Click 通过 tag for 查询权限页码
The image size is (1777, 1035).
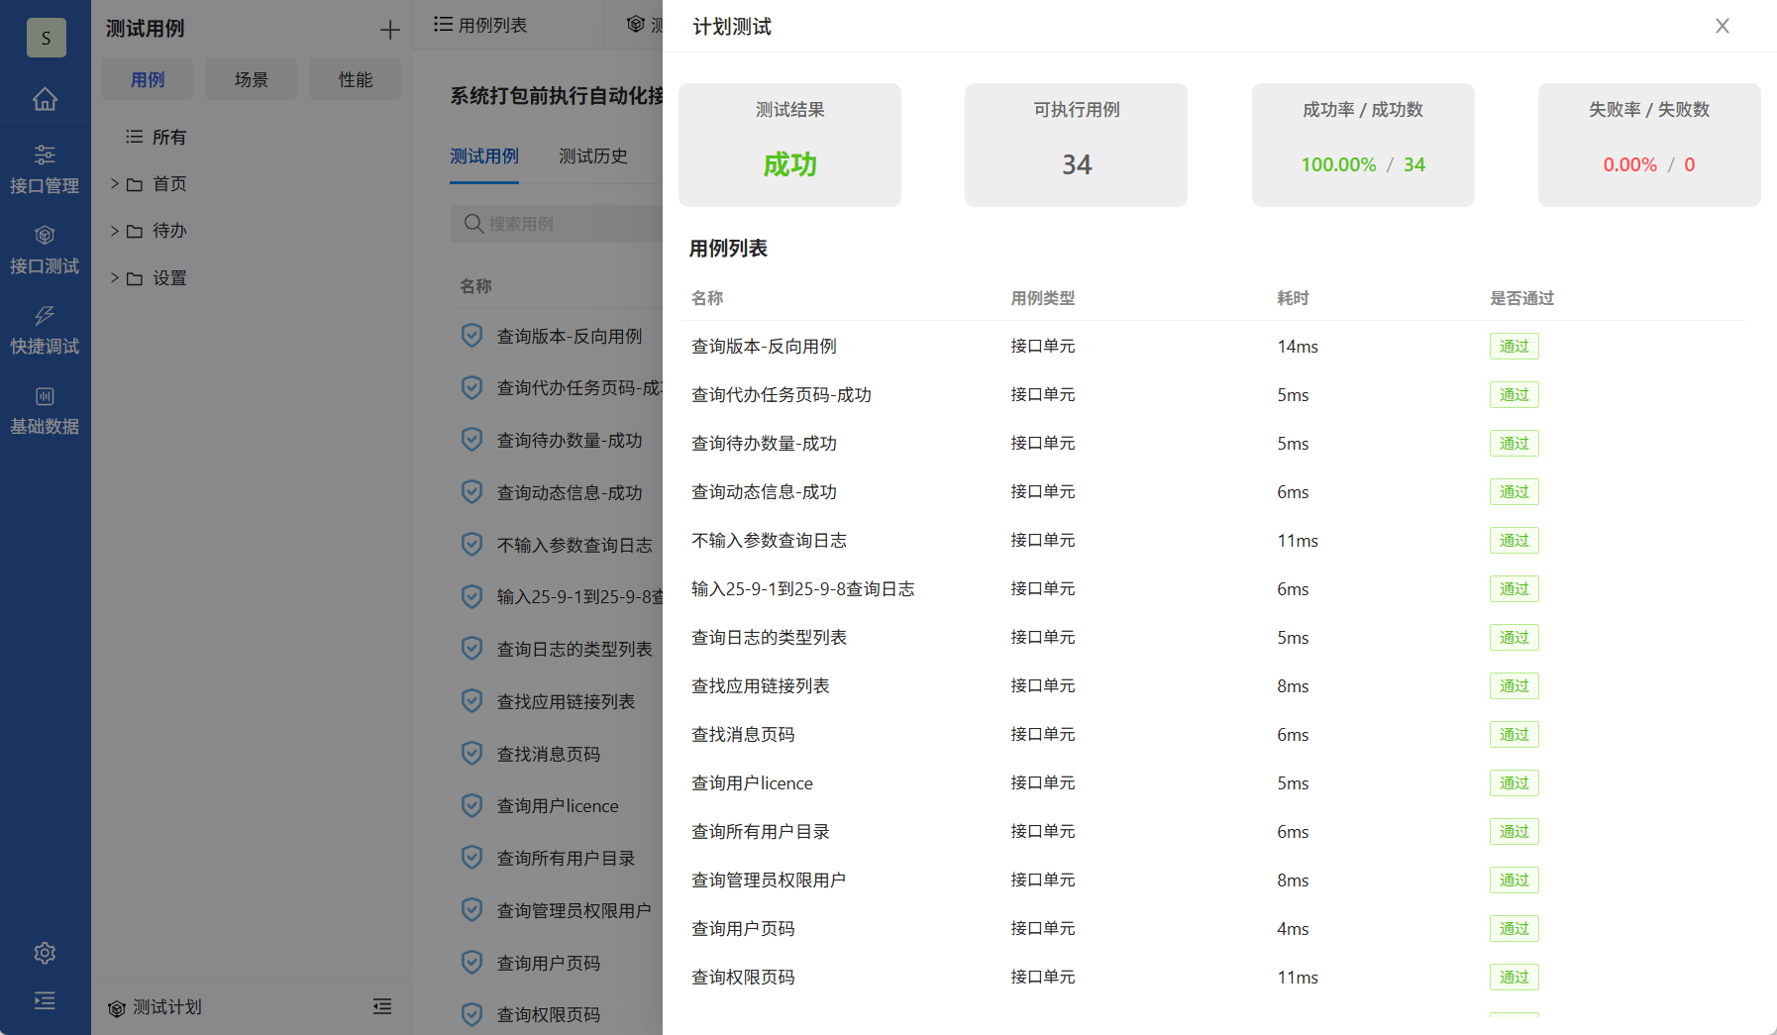tap(1514, 978)
